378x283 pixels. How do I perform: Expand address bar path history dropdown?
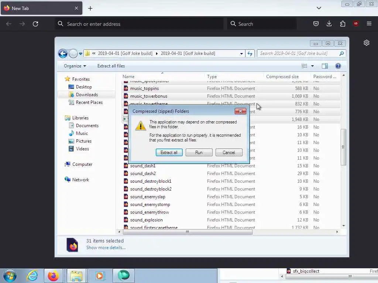tap(241, 54)
